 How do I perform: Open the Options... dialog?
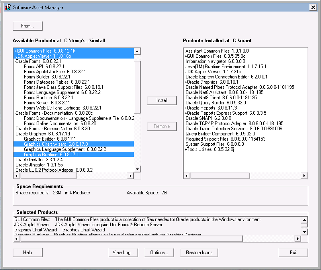159,252
